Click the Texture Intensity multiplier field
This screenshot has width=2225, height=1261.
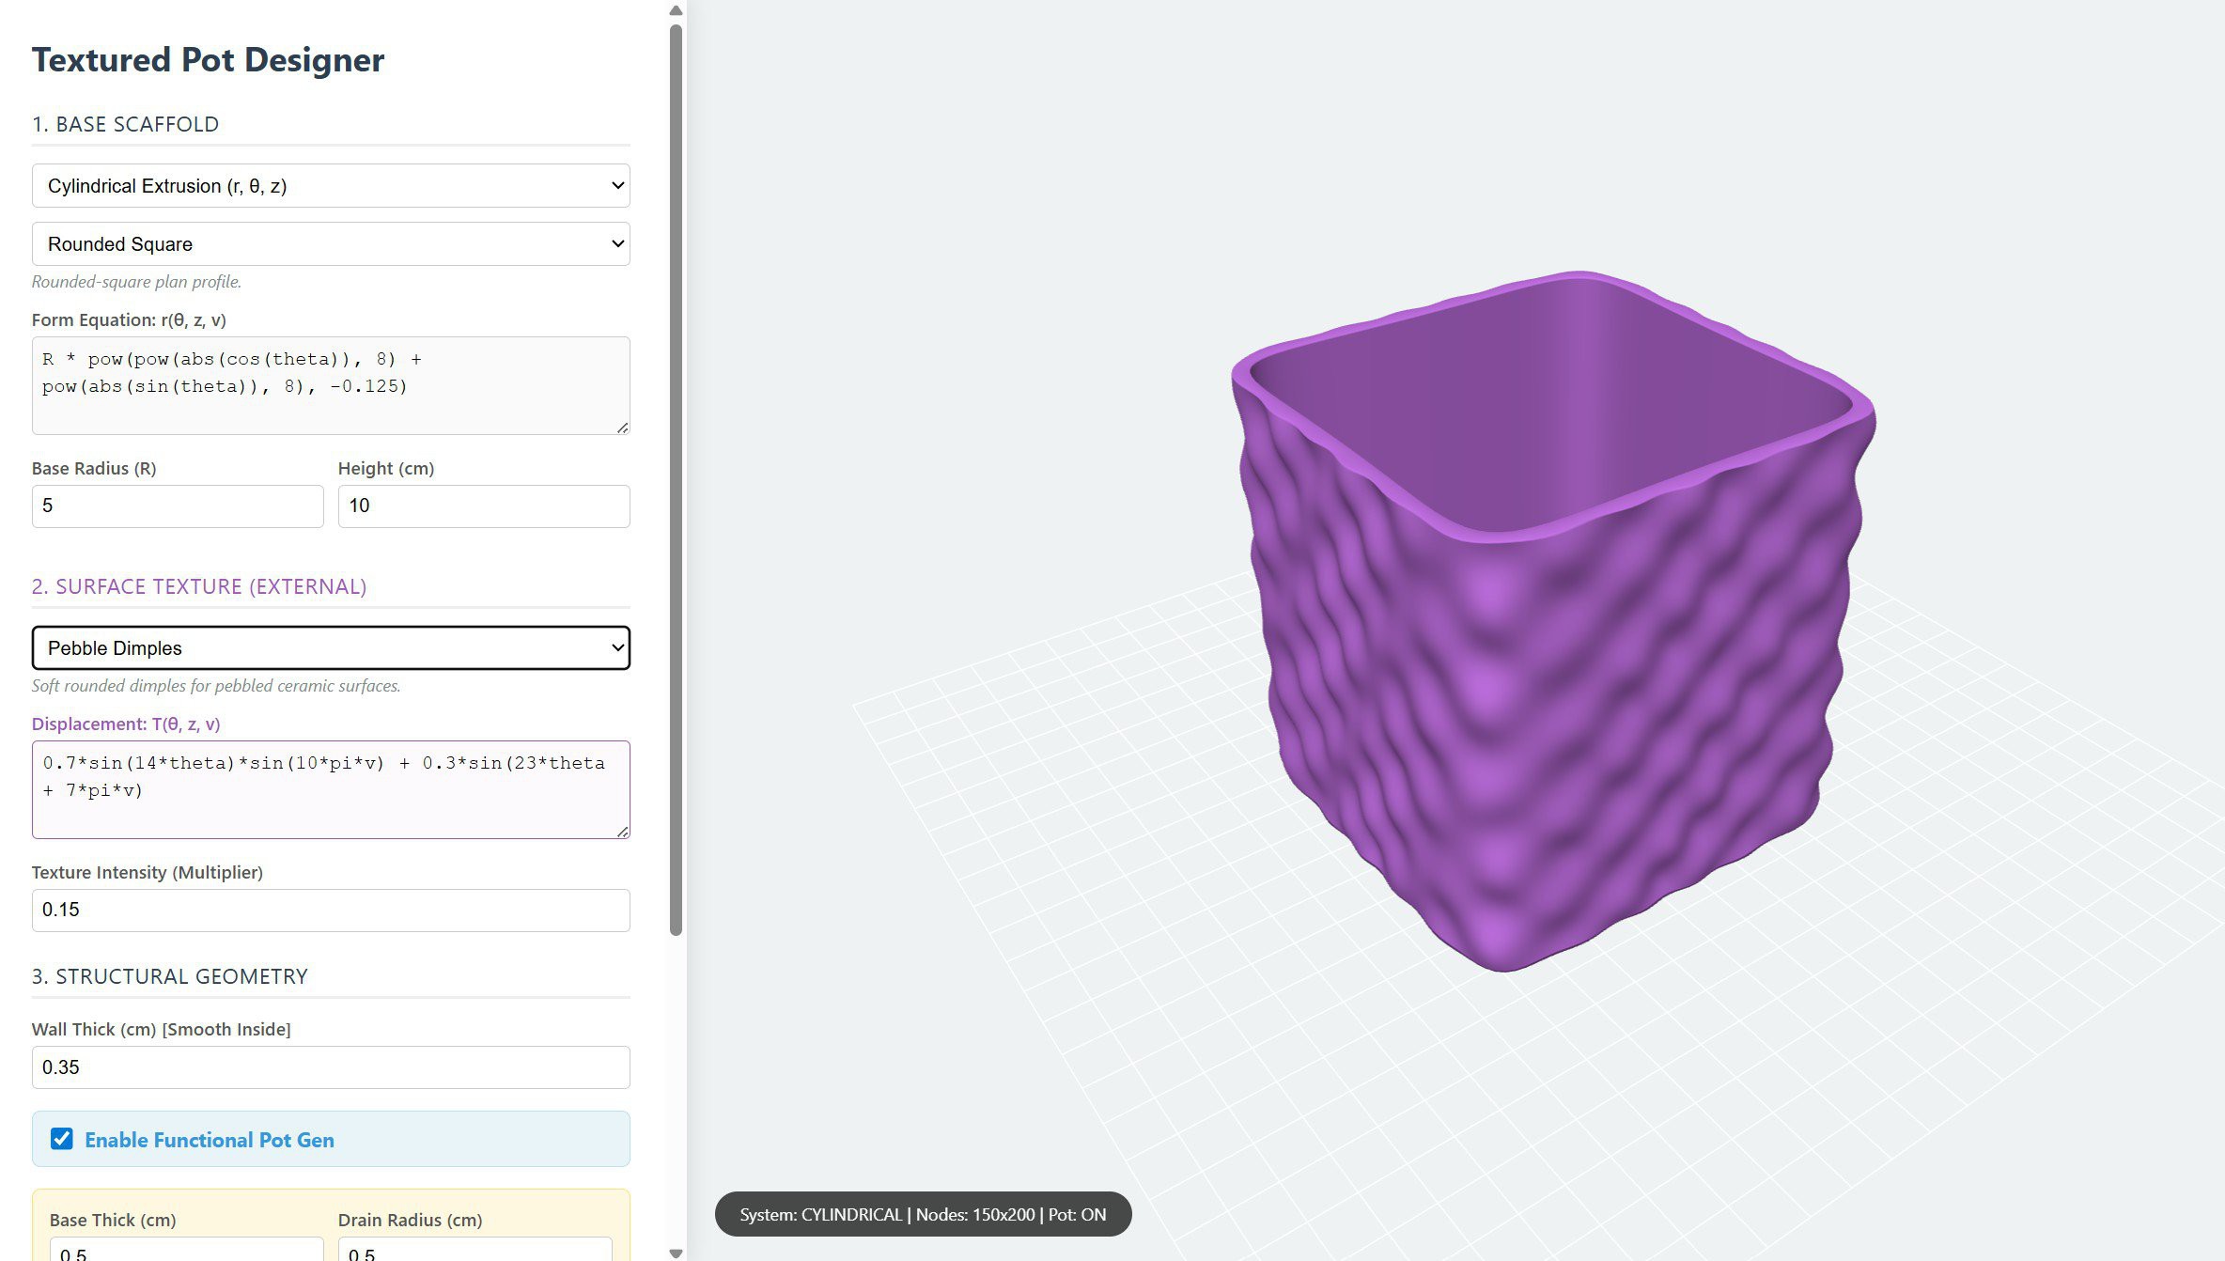pos(330,910)
